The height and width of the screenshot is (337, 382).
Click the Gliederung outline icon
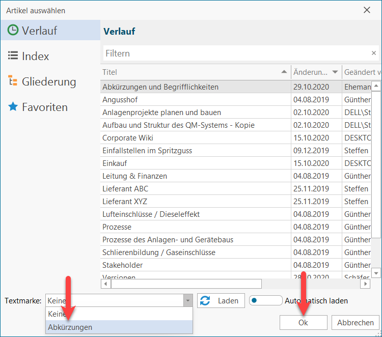pyautogui.click(x=13, y=81)
